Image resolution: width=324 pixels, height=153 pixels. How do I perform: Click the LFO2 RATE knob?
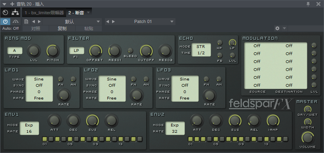[x=137, y=95]
